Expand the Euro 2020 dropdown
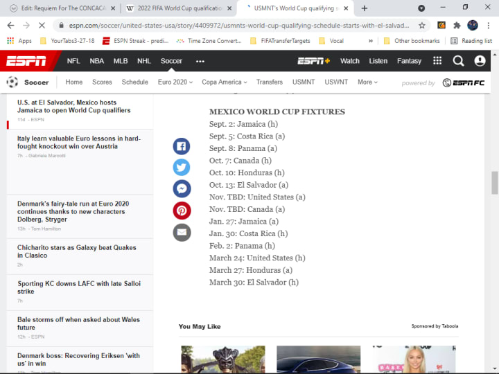 point(175,82)
